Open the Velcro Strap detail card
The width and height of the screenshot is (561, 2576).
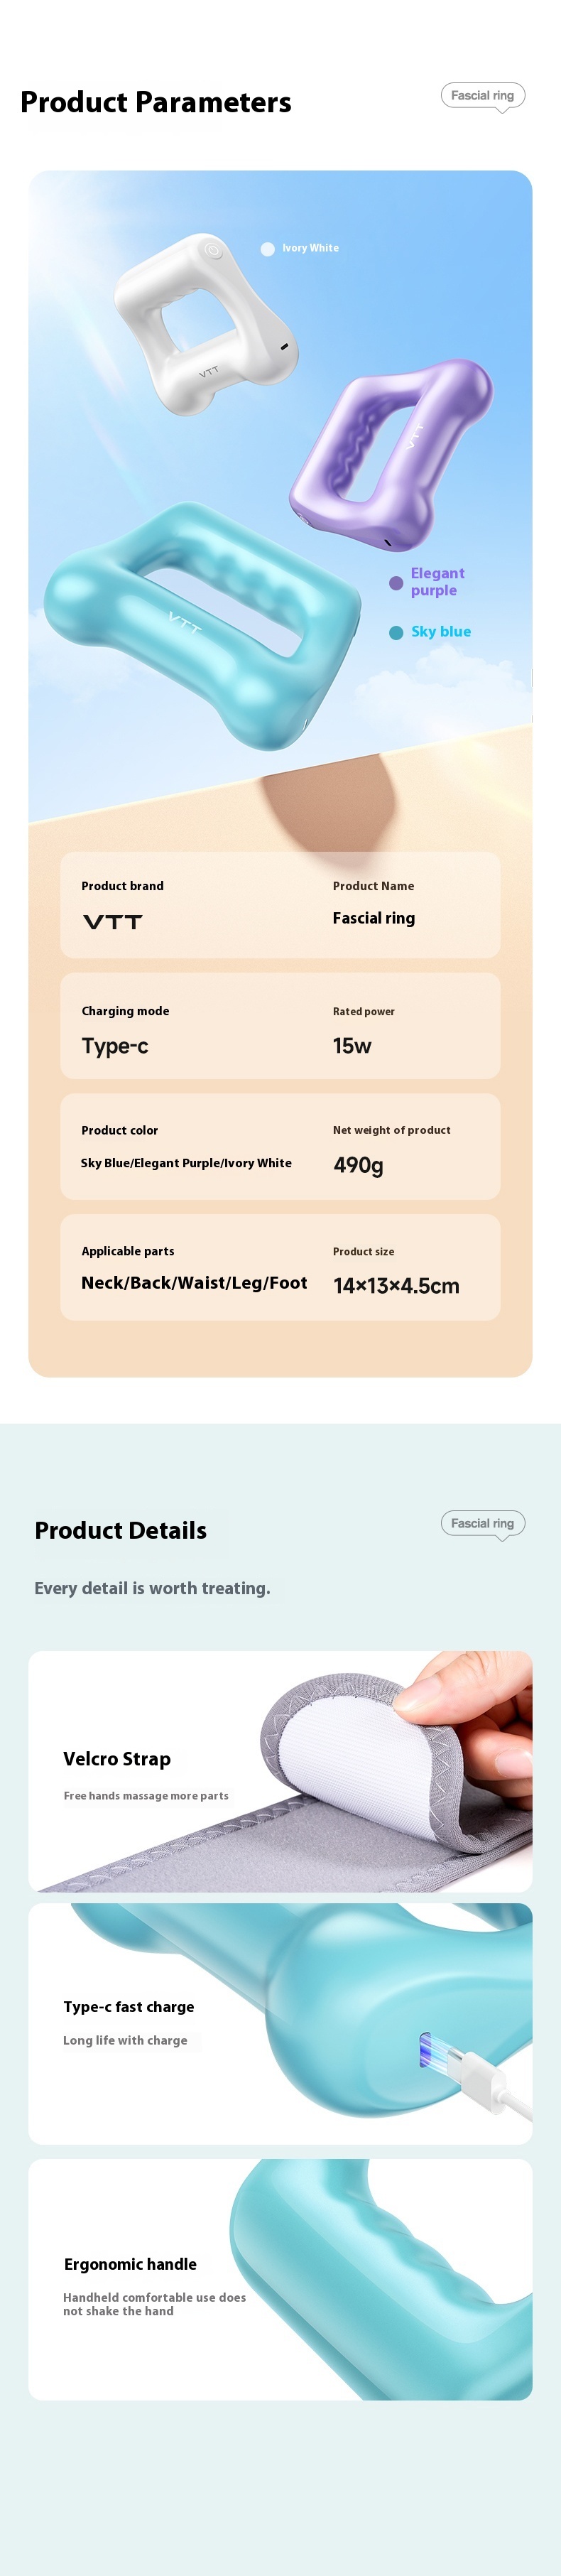(280, 1771)
